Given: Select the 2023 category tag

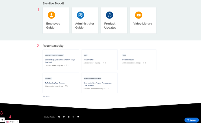Looking at the screenshot, I should click(86, 55).
